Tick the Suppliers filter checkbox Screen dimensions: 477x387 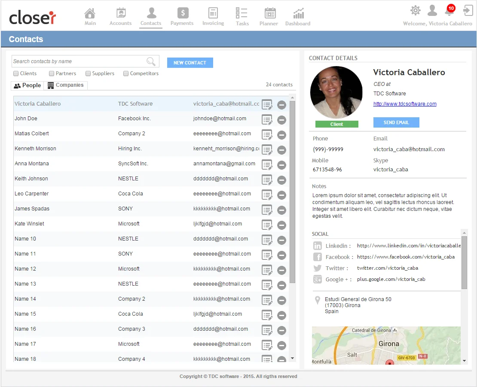pyautogui.click(x=88, y=73)
